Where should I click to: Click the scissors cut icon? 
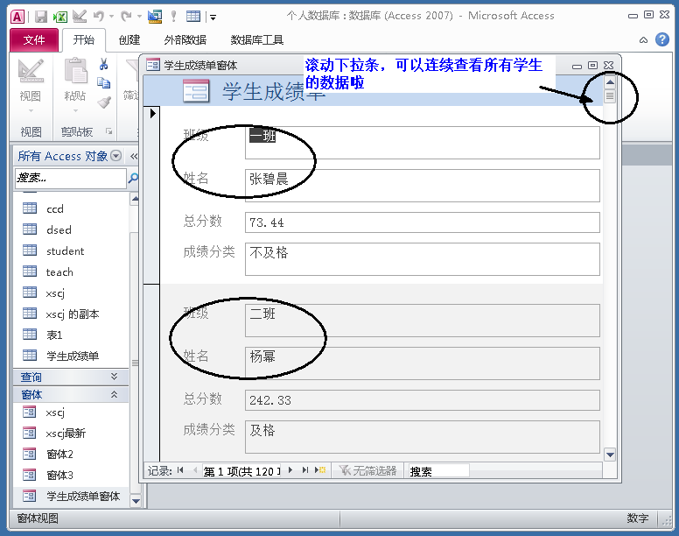point(103,65)
